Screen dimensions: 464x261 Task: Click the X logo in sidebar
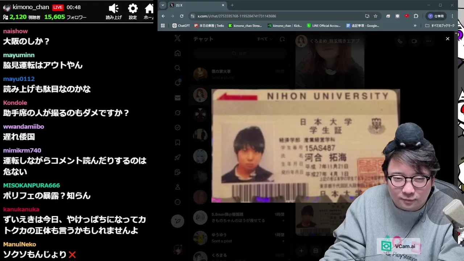177,38
